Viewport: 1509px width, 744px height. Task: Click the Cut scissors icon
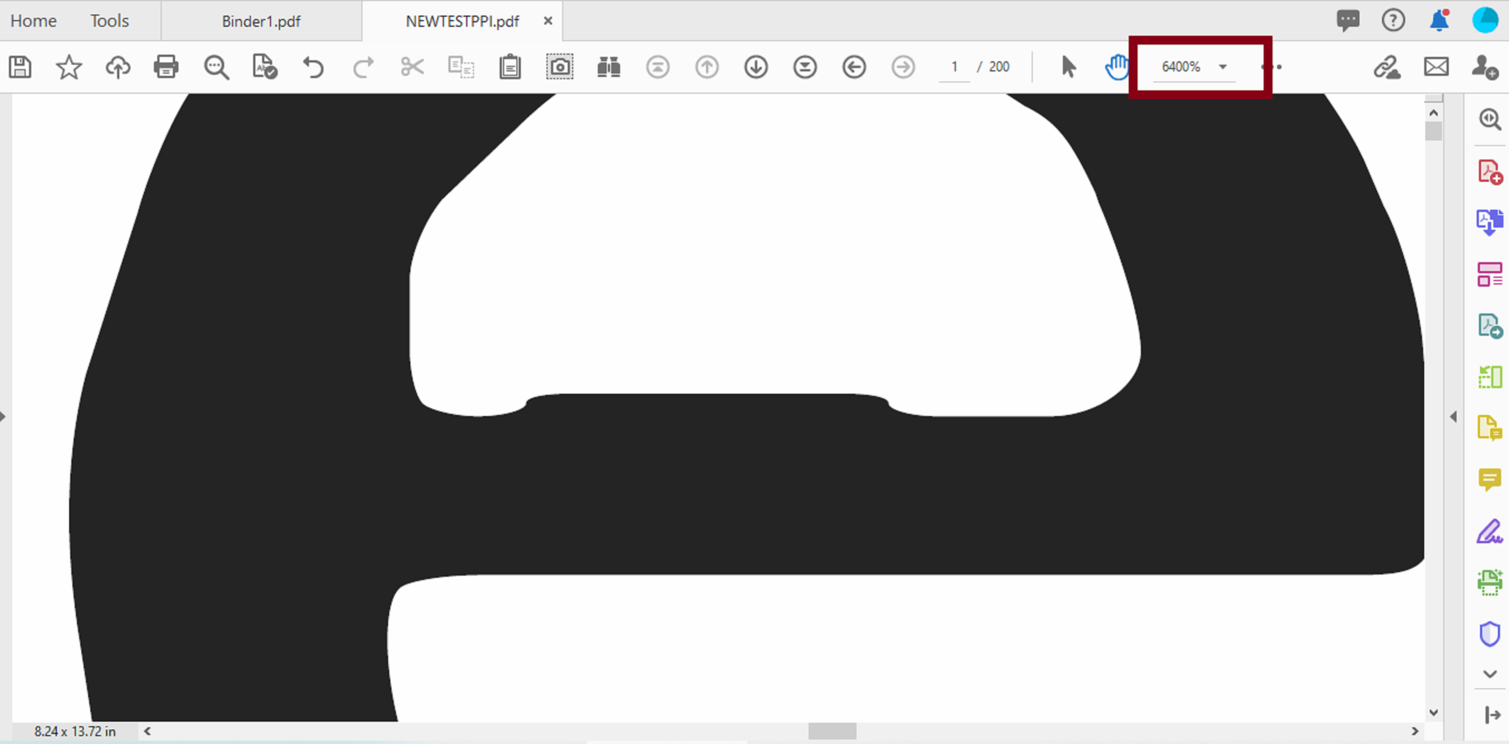[412, 67]
